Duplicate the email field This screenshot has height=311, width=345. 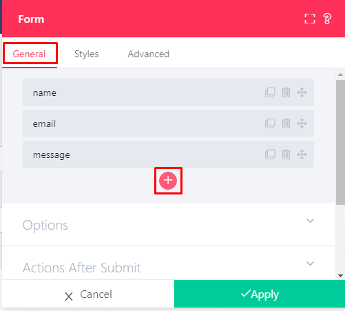point(270,123)
